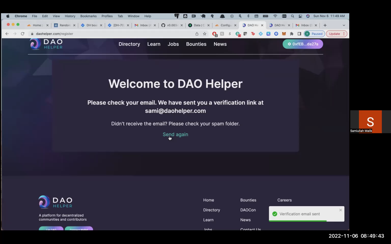Click the browser back arrow
391x244 pixels.
pos(7,34)
